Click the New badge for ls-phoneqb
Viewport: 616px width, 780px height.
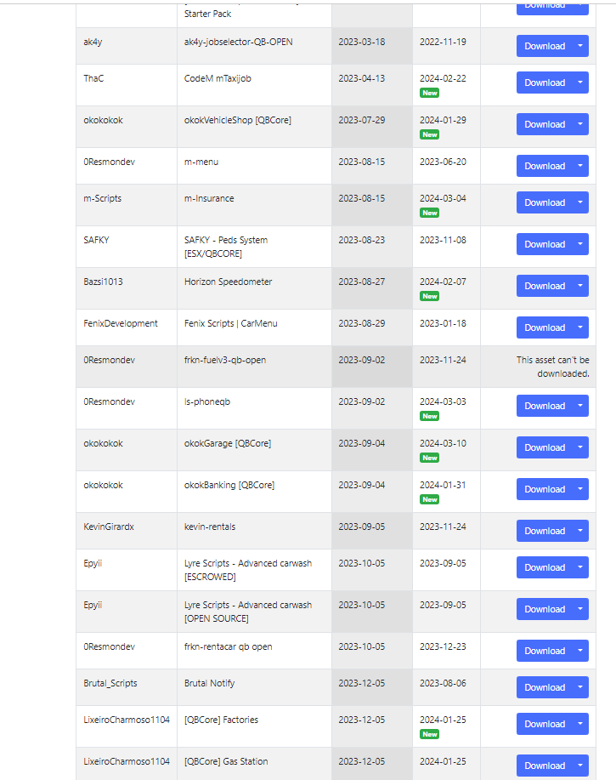point(430,416)
